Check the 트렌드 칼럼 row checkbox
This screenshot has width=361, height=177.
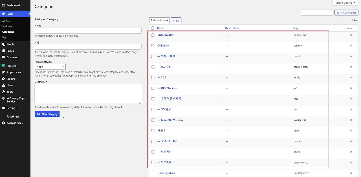pos(153,56)
